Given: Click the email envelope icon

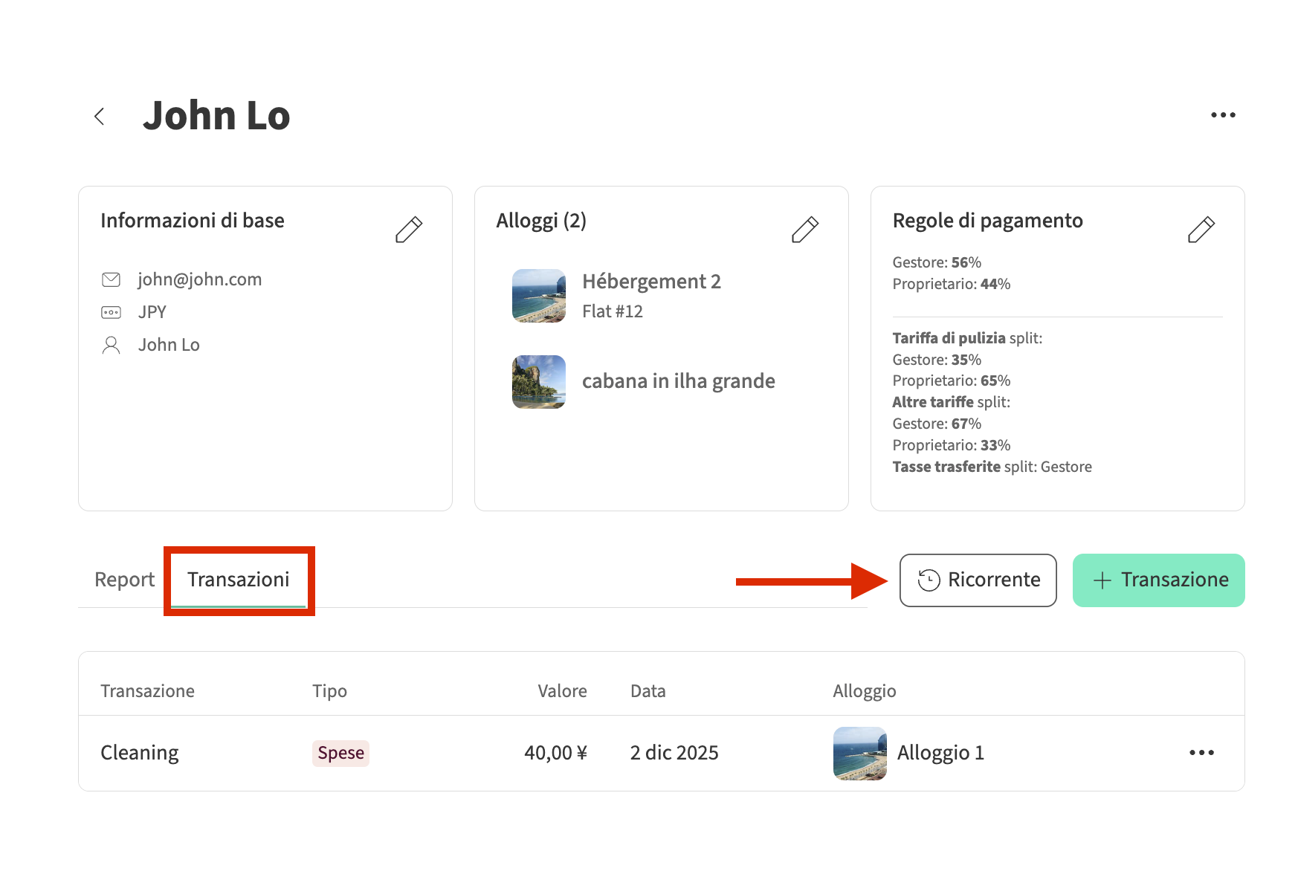Looking at the screenshot, I should coord(111,279).
